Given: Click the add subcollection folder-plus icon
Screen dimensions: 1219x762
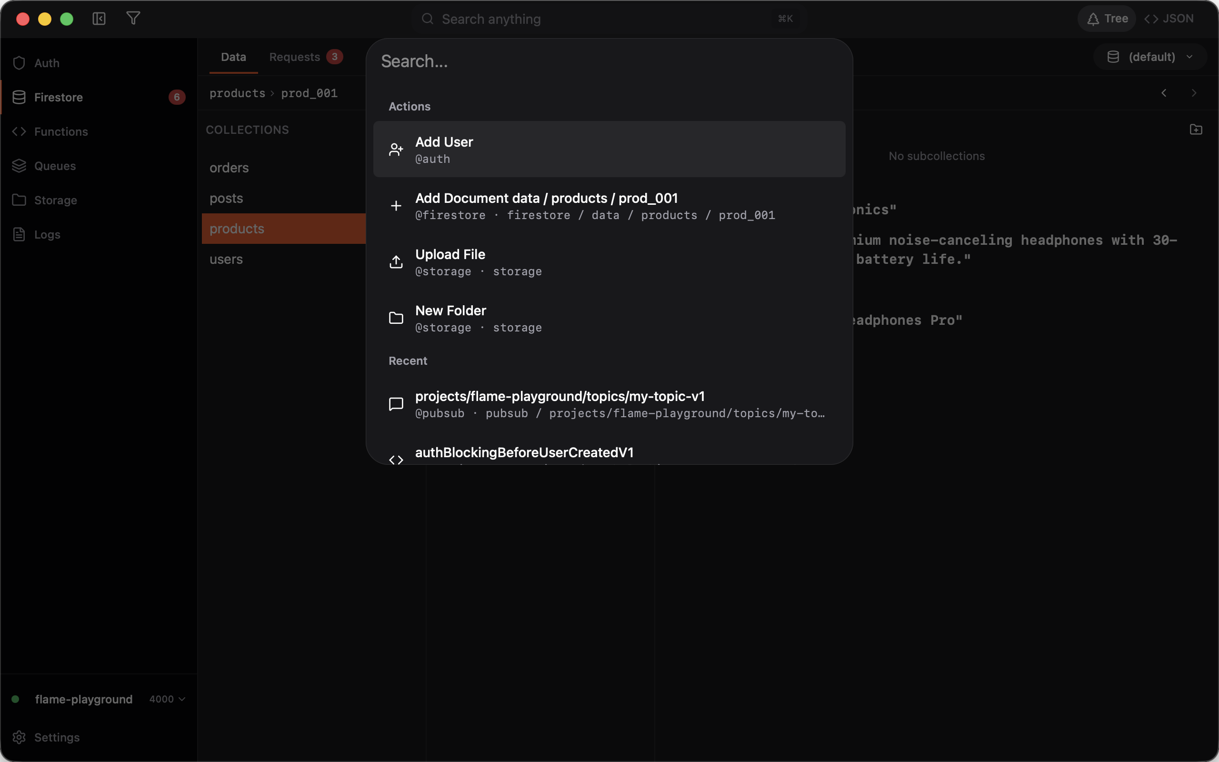Looking at the screenshot, I should coord(1196,130).
